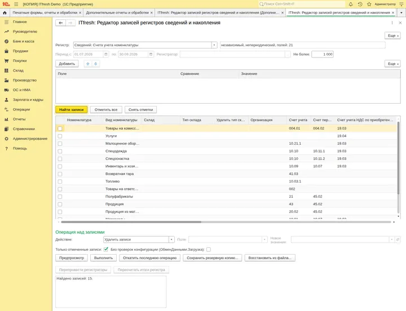The image size is (406, 311).
Task: Toggle Только отмеченные записи checkbox
Action: coord(106,250)
